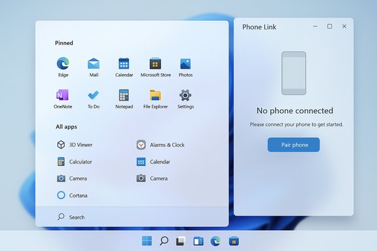
Task: Open File Explorer in Pinned apps
Action: (155, 99)
